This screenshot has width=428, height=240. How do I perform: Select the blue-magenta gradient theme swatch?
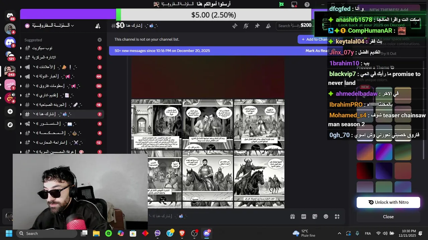(384, 152)
